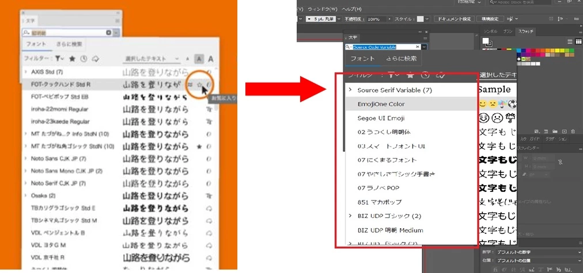The image size is (583, 273).
Task: Toggle star favorites filter in dark panel
Action: [411, 75]
